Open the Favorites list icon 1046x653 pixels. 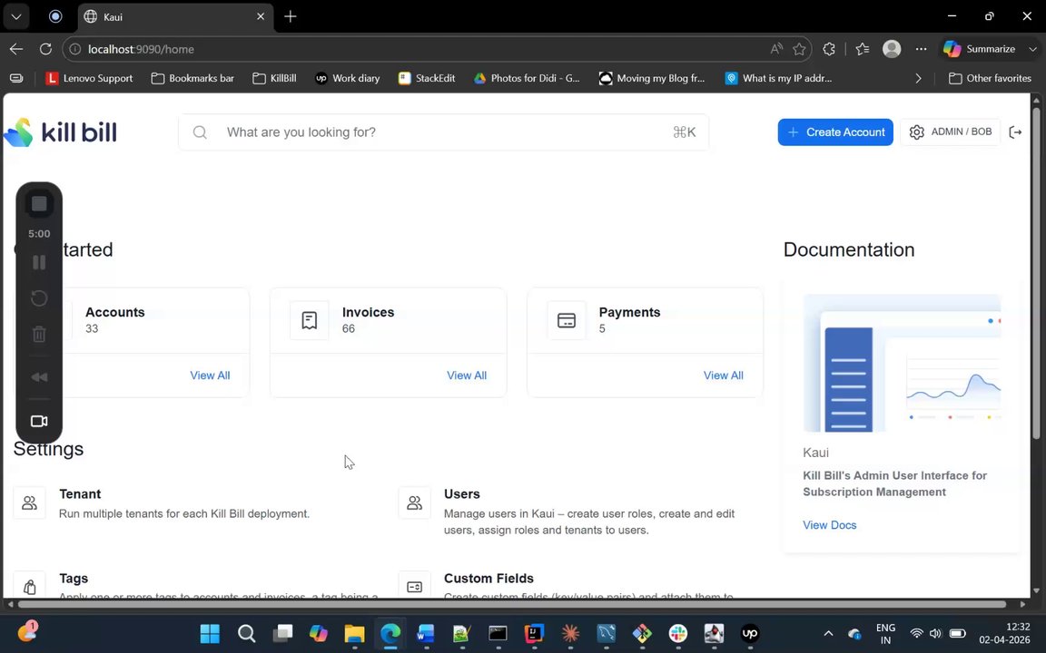tap(863, 49)
